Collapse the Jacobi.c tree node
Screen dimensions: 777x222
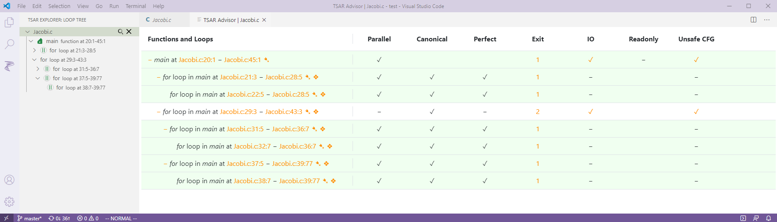(28, 32)
